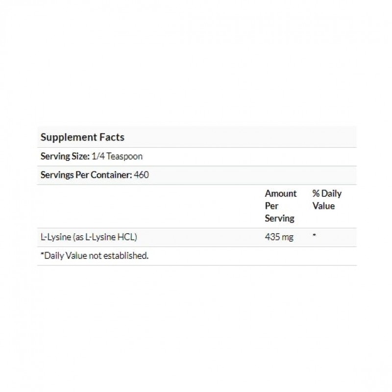The image size is (392, 392).
Task: Click the 1/4 Teaspoon value
Action: click(117, 156)
